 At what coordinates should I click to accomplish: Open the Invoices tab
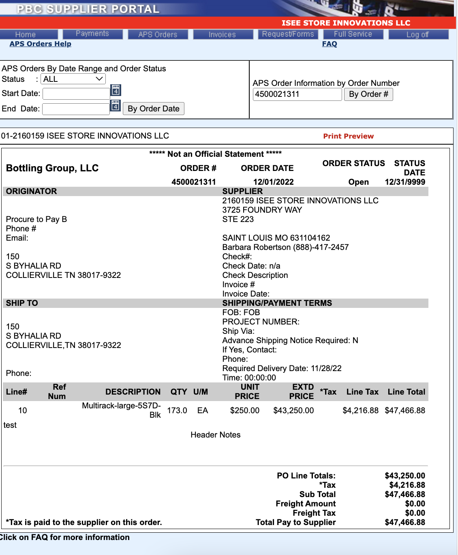(222, 34)
